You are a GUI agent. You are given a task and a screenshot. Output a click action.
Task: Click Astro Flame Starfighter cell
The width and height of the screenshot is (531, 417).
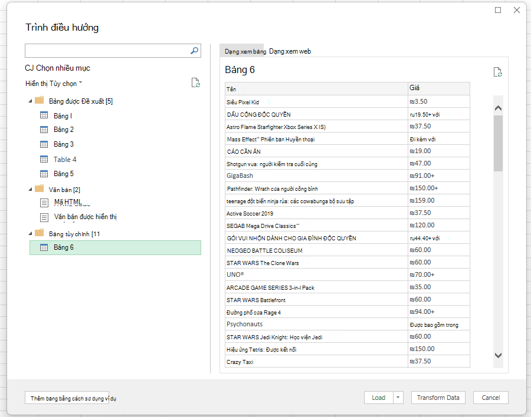[x=316, y=127]
